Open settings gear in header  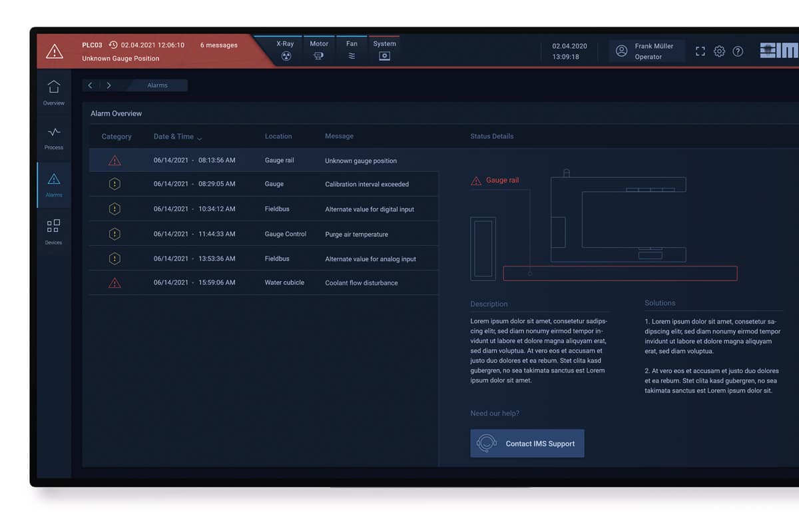[719, 51]
